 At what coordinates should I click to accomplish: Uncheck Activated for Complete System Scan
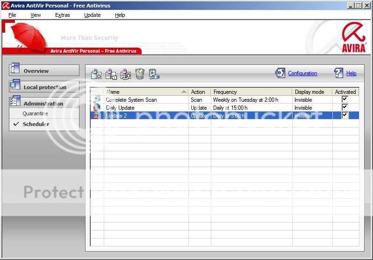point(344,99)
